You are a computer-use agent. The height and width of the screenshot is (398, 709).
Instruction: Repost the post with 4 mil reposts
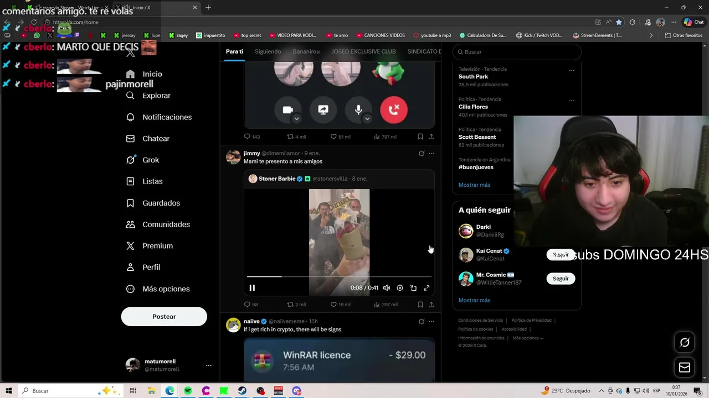point(296,137)
